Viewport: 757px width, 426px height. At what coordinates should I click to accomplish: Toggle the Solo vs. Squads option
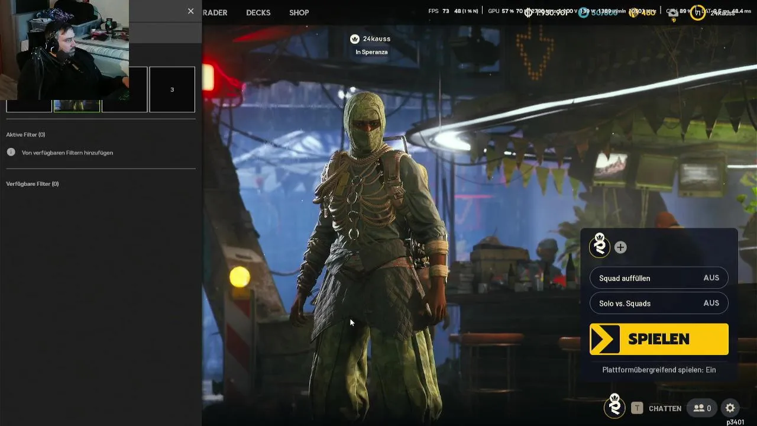click(x=659, y=303)
